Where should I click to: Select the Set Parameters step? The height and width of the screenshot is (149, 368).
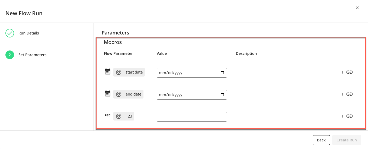(32, 55)
